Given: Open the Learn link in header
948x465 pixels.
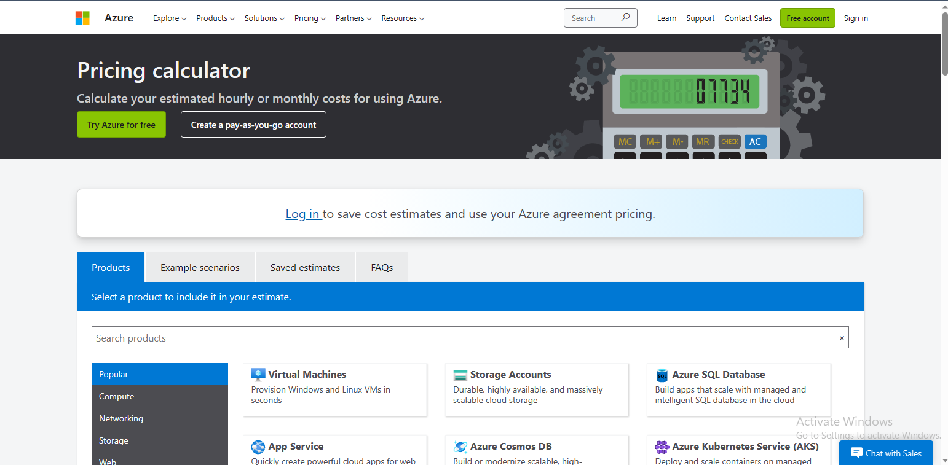Looking at the screenshot, I should [x=666, y=18].
